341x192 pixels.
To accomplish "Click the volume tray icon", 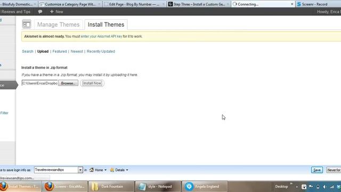I will [324, 187].
